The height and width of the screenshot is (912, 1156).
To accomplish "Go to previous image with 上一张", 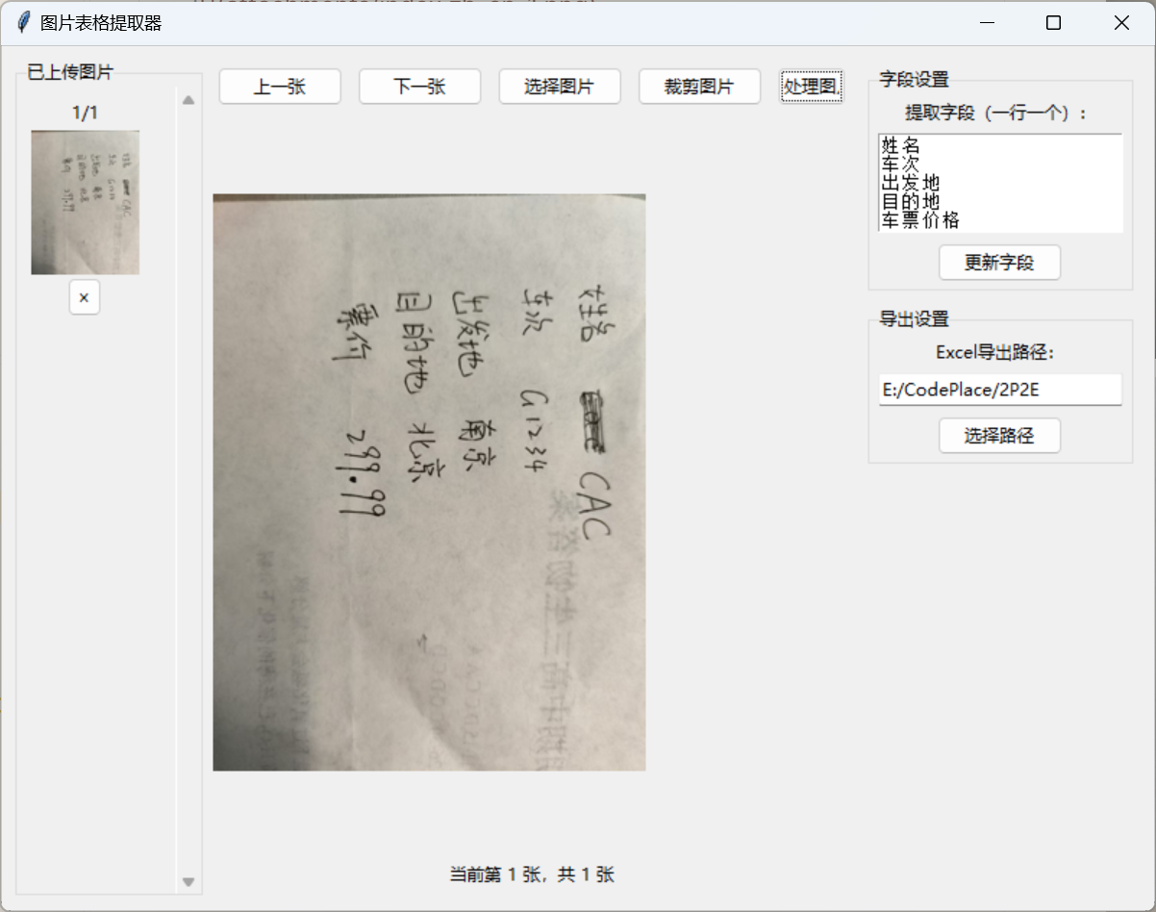I will click(x=280, y=87).
